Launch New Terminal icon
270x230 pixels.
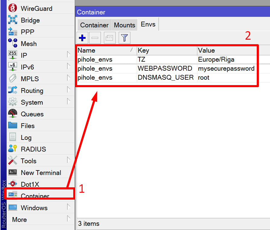13,172
